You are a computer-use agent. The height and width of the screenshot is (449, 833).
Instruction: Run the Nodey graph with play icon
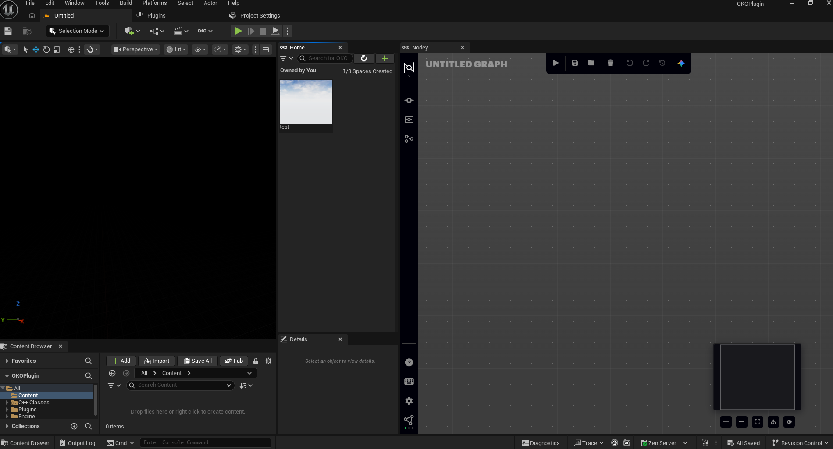point(555,63)
